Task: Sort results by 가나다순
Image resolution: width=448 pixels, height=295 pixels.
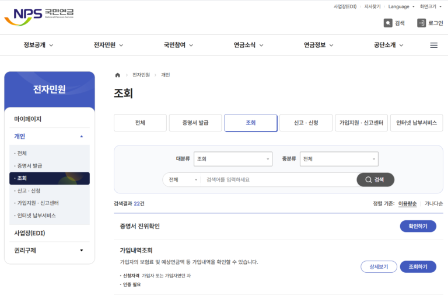Action: point(434,204)
